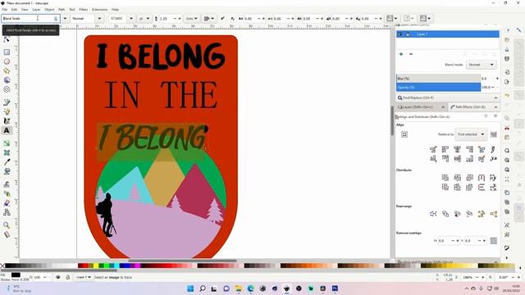
Task: Open the font style Normal dropdown
Action: pos(99,18)
